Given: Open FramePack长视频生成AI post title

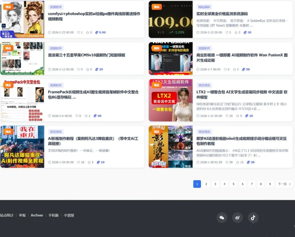Looking at the screenshot, I should (x=93, y=95).
